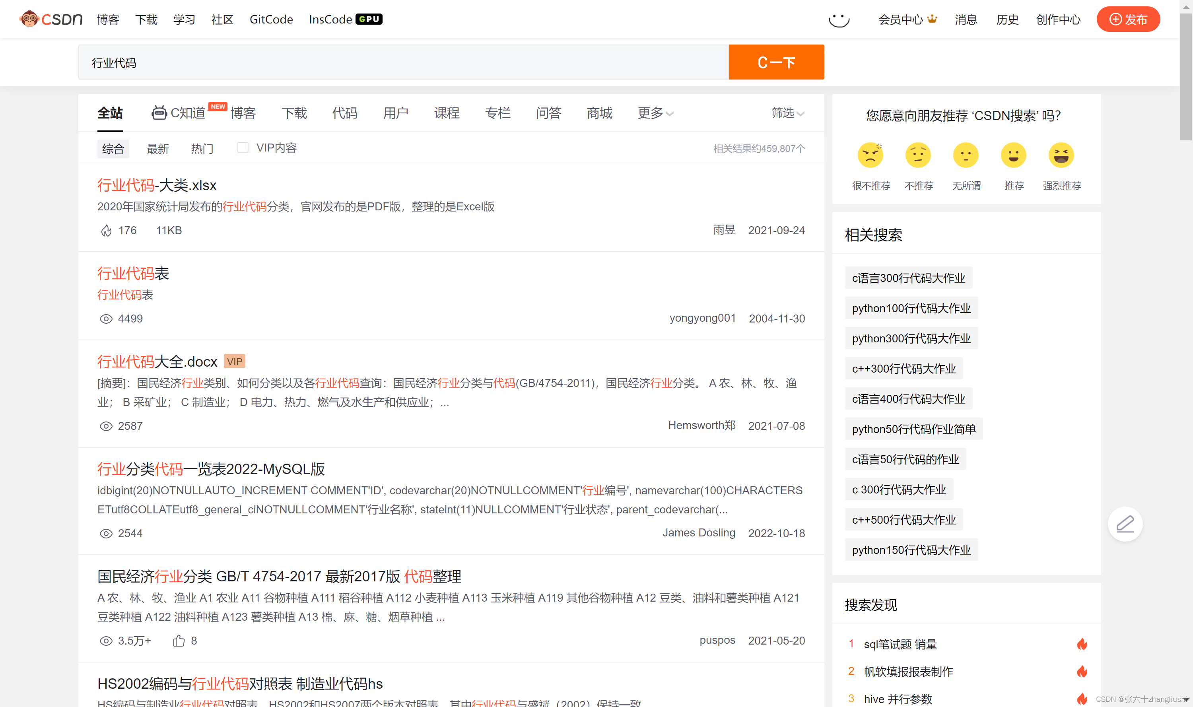The width and height of the screenshot is (1193, 707).
Task: Click the floating pencil edit icon
Action: click(1125, 524)
